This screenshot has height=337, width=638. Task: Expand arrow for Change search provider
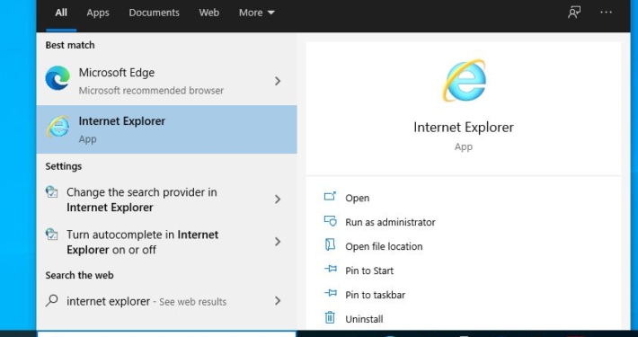tap(278, 200)
